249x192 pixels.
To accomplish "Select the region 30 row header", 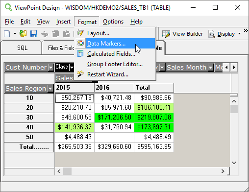I will click(29, 118).
